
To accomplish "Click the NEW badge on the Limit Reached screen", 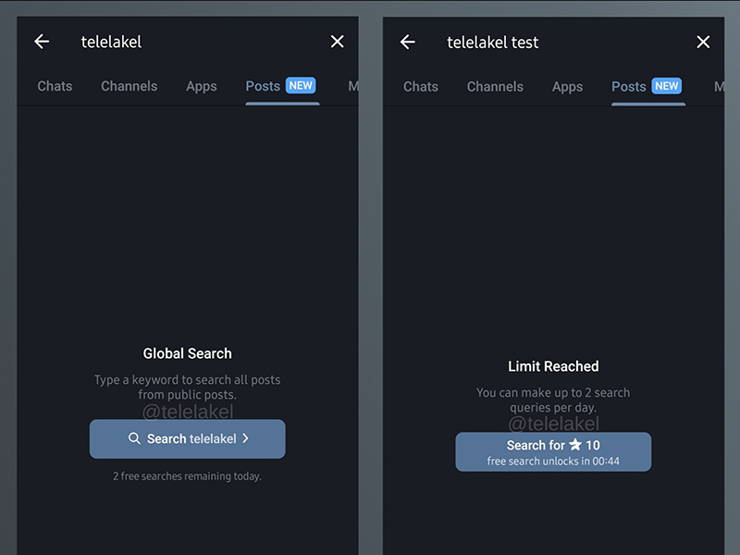I will click(x=667, y=86).
